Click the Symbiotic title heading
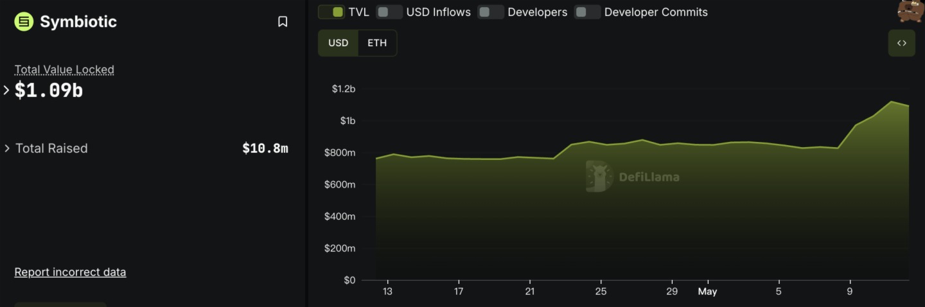The width and height of the screenshot is (925, 307). 78,22
